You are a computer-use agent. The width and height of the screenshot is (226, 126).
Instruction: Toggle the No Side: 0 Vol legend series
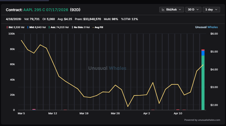tap(81, 27)
